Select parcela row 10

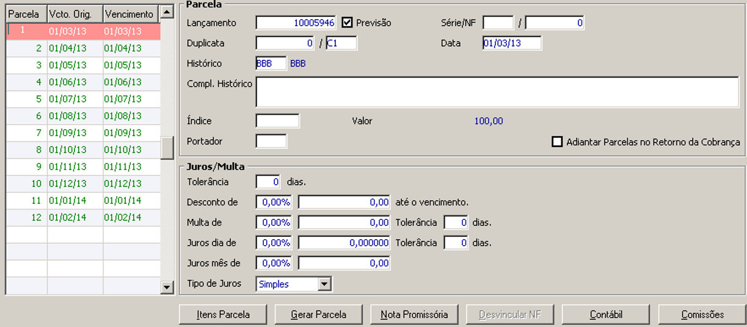coord(83,184)
